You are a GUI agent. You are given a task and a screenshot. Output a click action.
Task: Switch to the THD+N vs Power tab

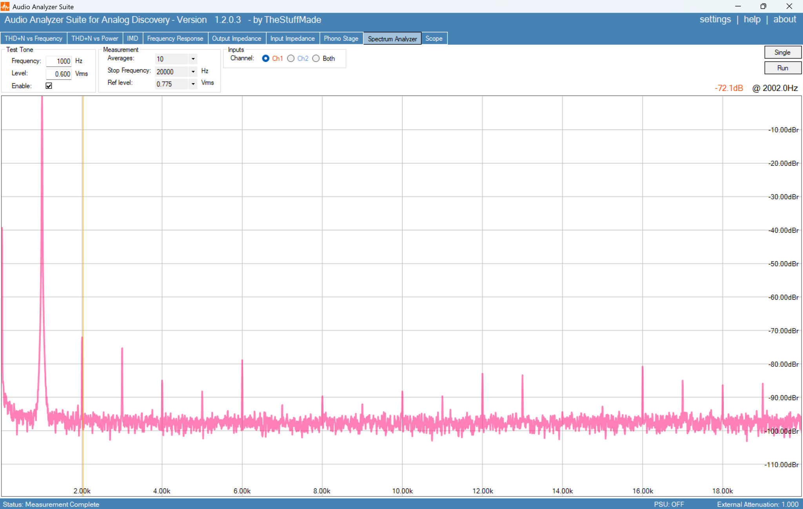point(94,38)
